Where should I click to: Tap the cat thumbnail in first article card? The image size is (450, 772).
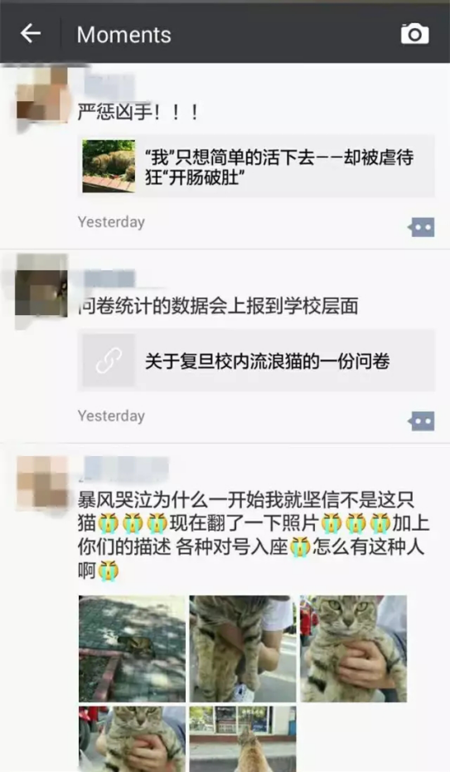click(x=109, y=167)
